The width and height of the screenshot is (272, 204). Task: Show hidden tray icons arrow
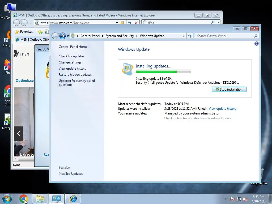[226, 199]
